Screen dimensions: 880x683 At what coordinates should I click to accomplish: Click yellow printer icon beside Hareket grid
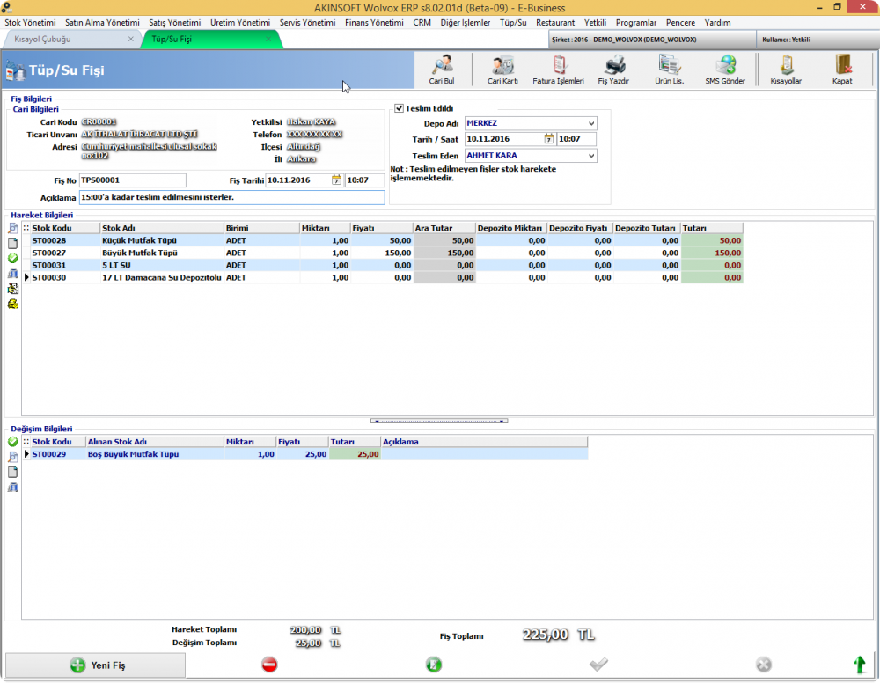13,304
